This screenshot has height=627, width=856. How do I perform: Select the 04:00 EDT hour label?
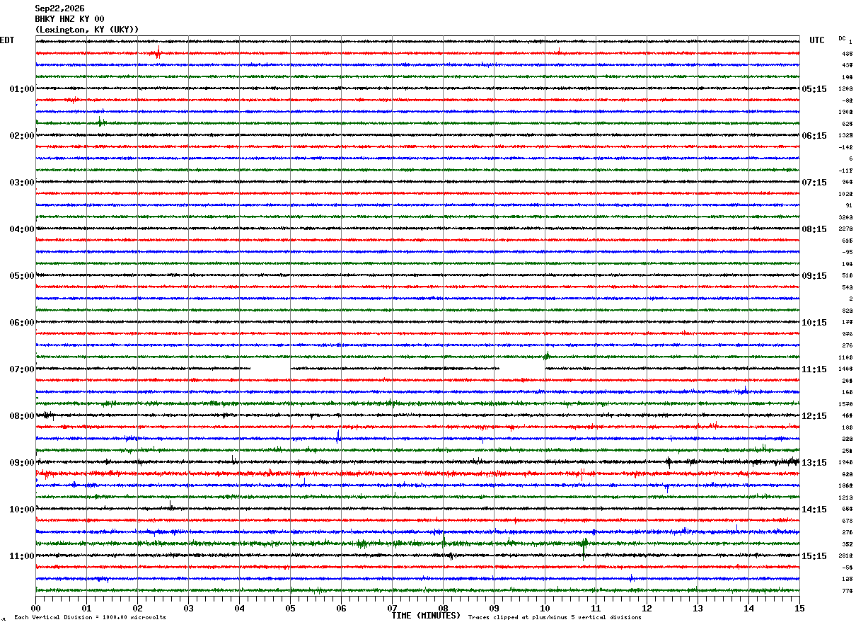tap(22, 229)
